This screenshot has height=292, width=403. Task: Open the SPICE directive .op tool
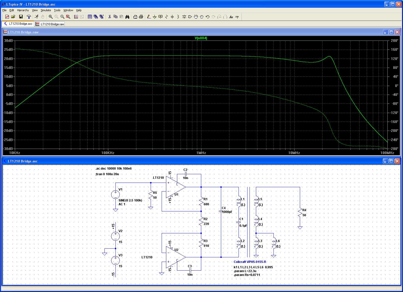click(237, 17)
